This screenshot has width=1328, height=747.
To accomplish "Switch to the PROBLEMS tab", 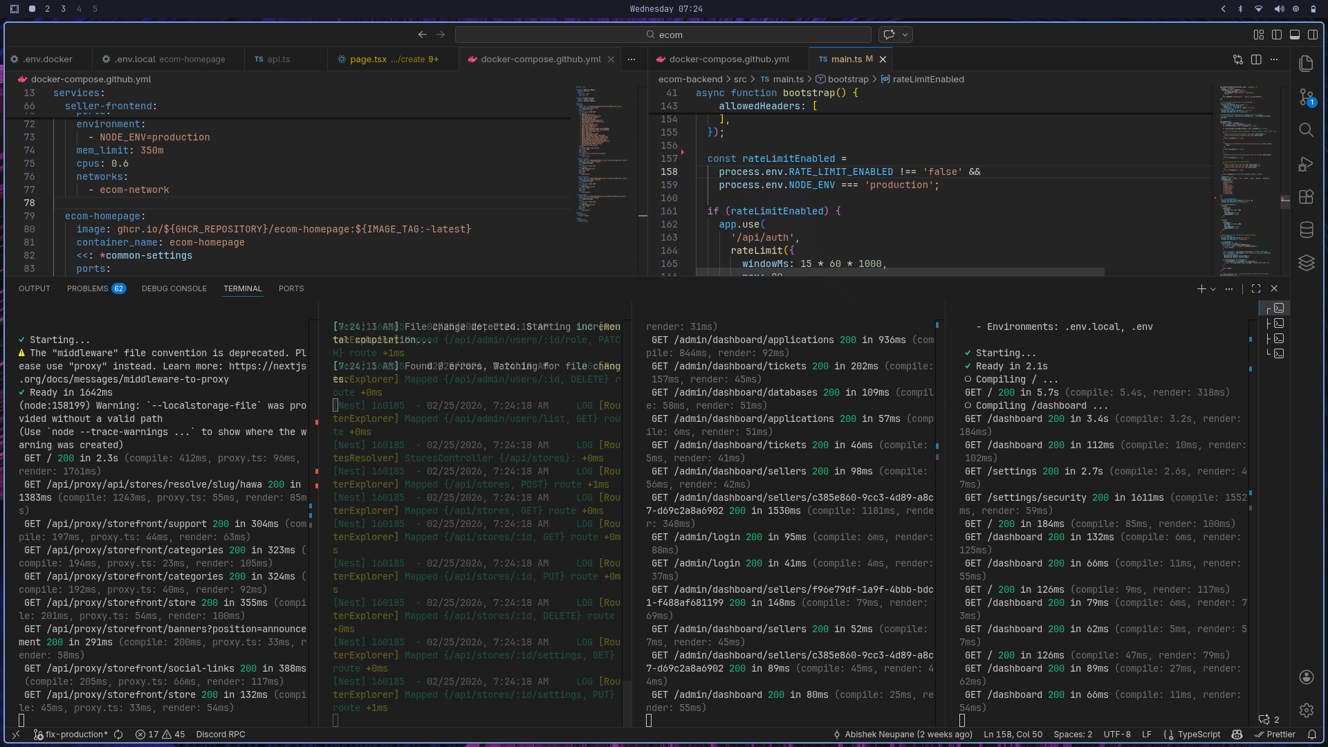I will 87,288.
